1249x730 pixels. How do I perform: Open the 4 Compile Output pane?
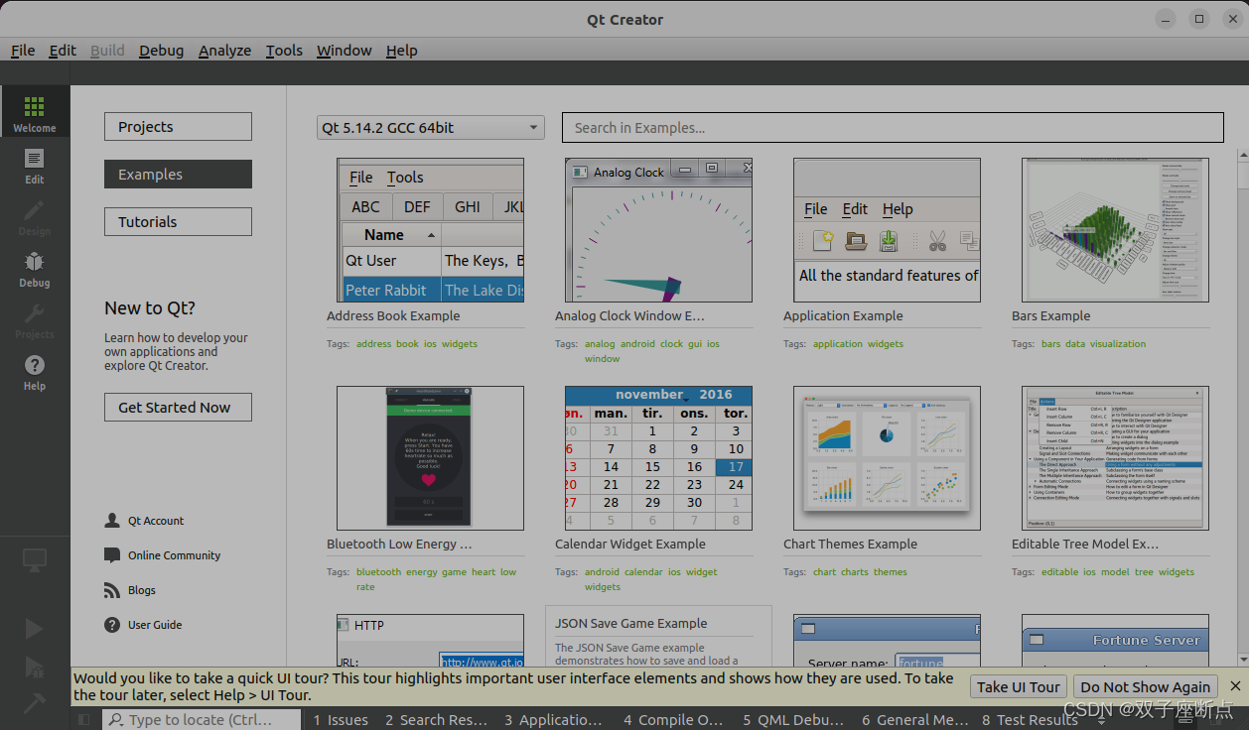673,720
